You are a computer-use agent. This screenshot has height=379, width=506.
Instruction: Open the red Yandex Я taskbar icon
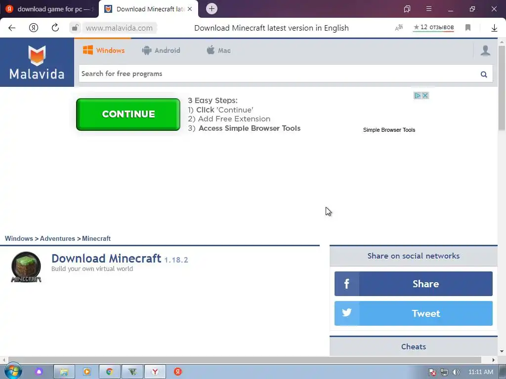click(x=178, y=372)
